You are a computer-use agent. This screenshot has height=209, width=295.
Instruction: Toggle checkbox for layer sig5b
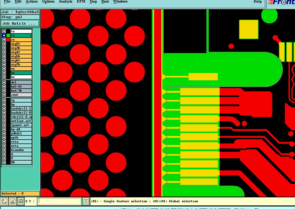(x=4, y=56)
